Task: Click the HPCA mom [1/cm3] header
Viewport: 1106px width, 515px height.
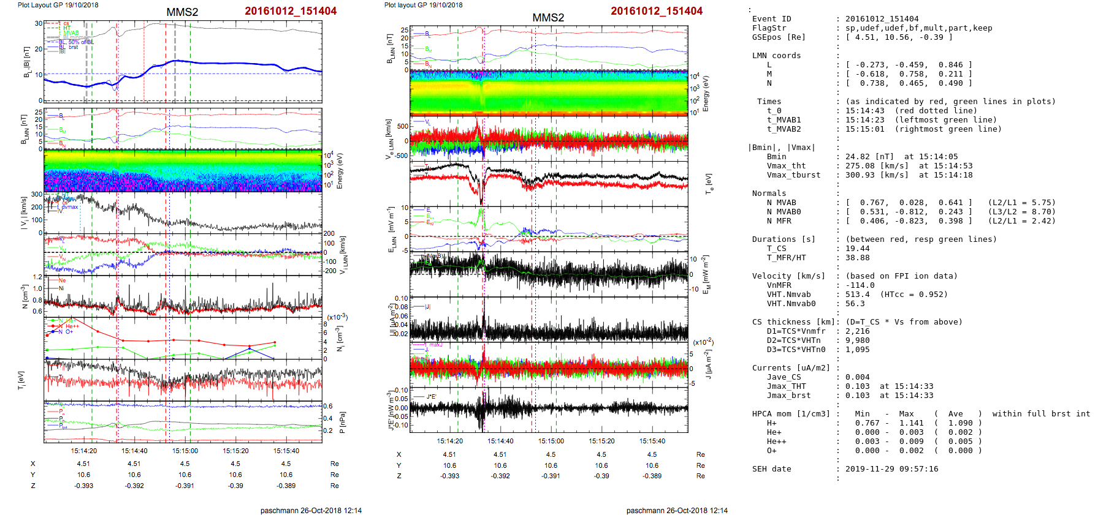Action: (x=791, y=414)
